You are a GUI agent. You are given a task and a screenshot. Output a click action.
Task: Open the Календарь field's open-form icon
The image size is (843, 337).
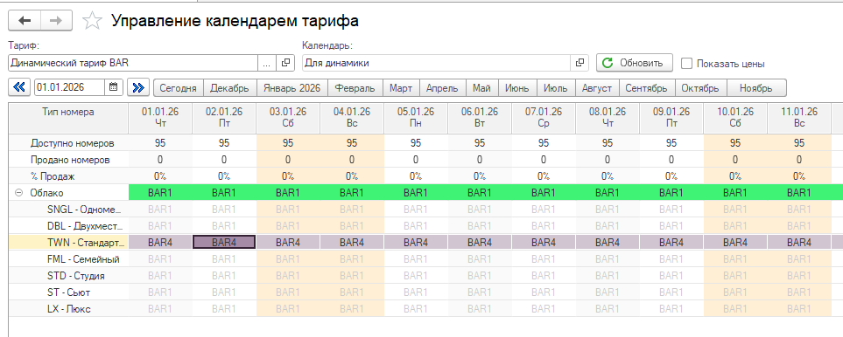point(580,63)
